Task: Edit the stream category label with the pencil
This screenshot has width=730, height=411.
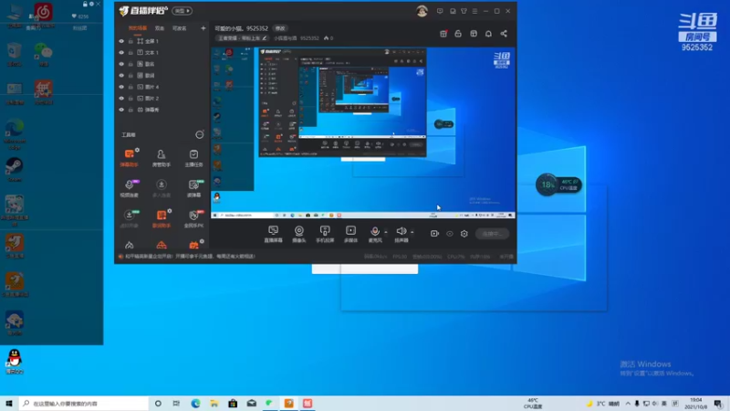Action: 265,38
